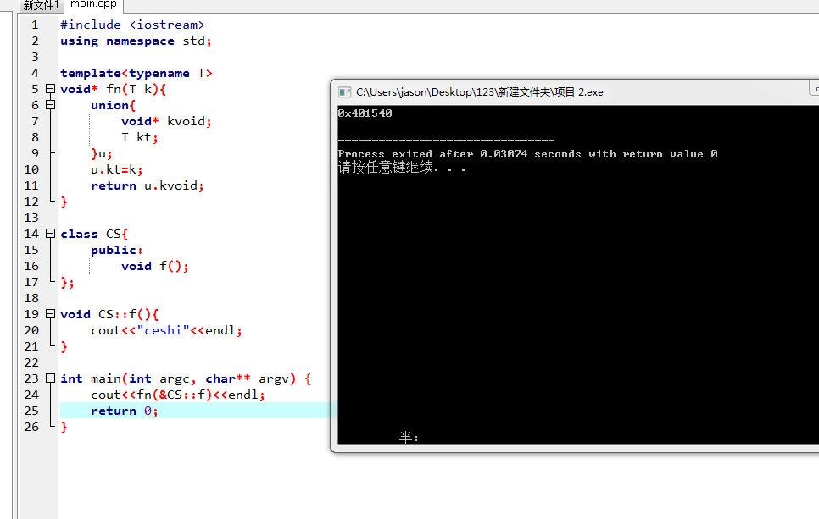
Task: Click the cout<<"ceshi"<<endl; statement
Action: pos(167,331)
